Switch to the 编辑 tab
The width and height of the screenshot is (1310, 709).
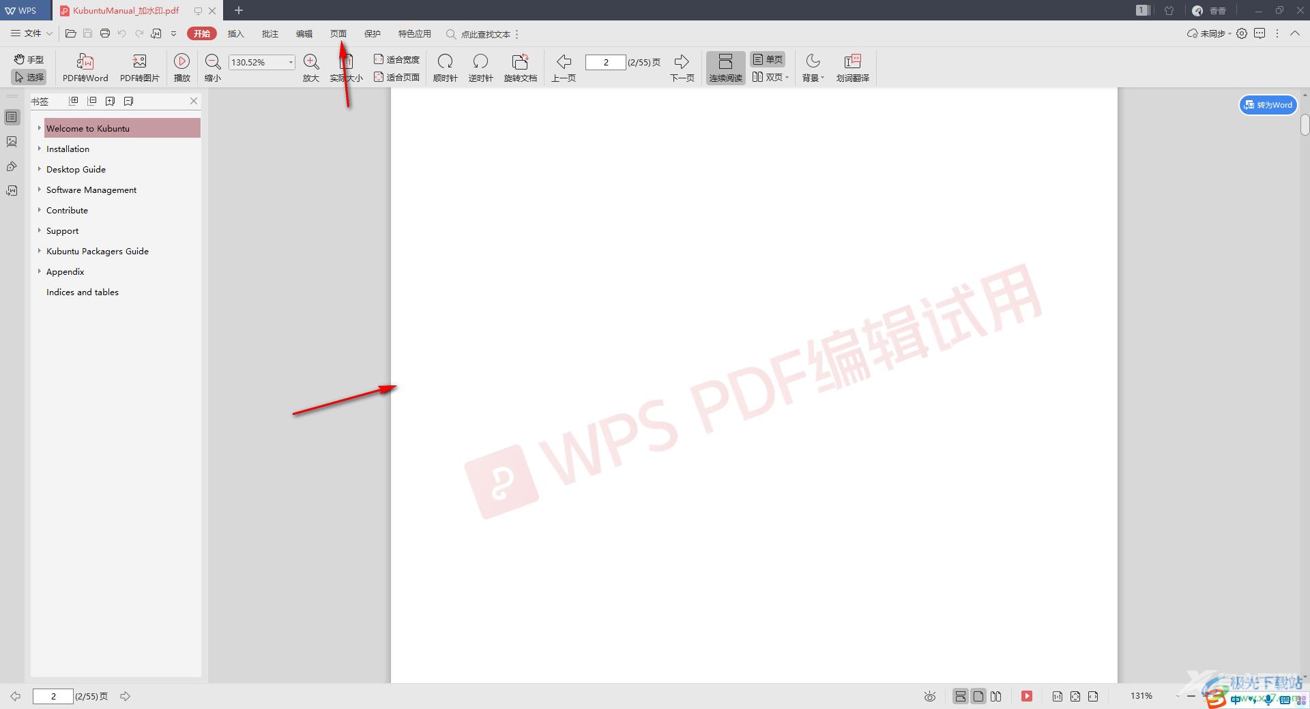pos(304,33)
